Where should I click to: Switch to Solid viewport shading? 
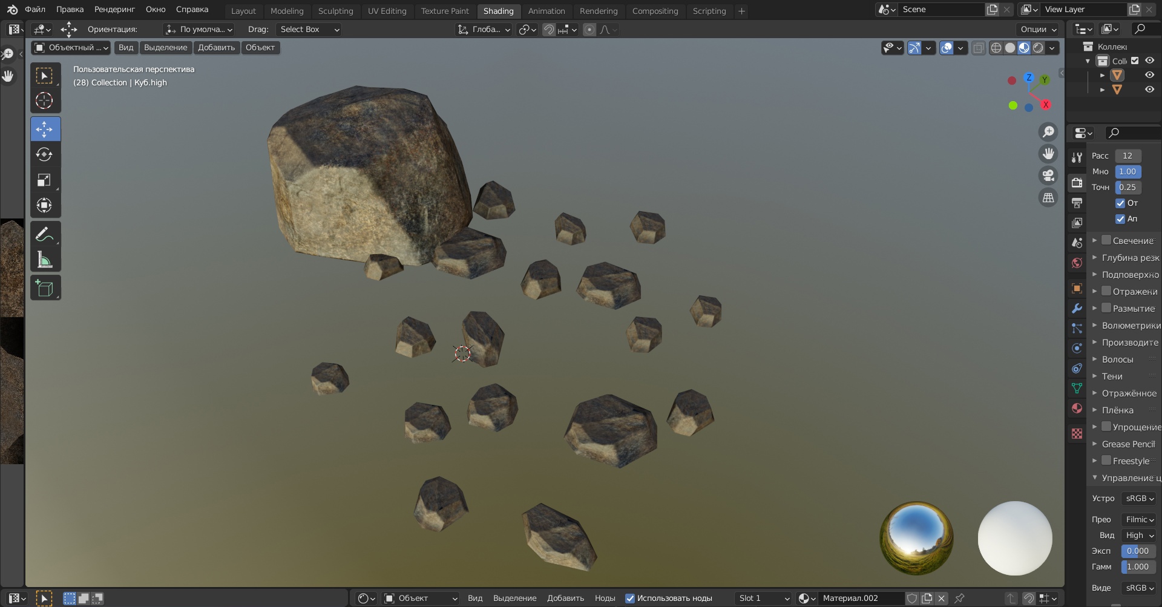click(1010, 48)
